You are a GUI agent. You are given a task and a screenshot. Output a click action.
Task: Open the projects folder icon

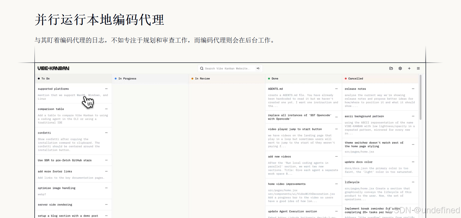coord(391,68)
